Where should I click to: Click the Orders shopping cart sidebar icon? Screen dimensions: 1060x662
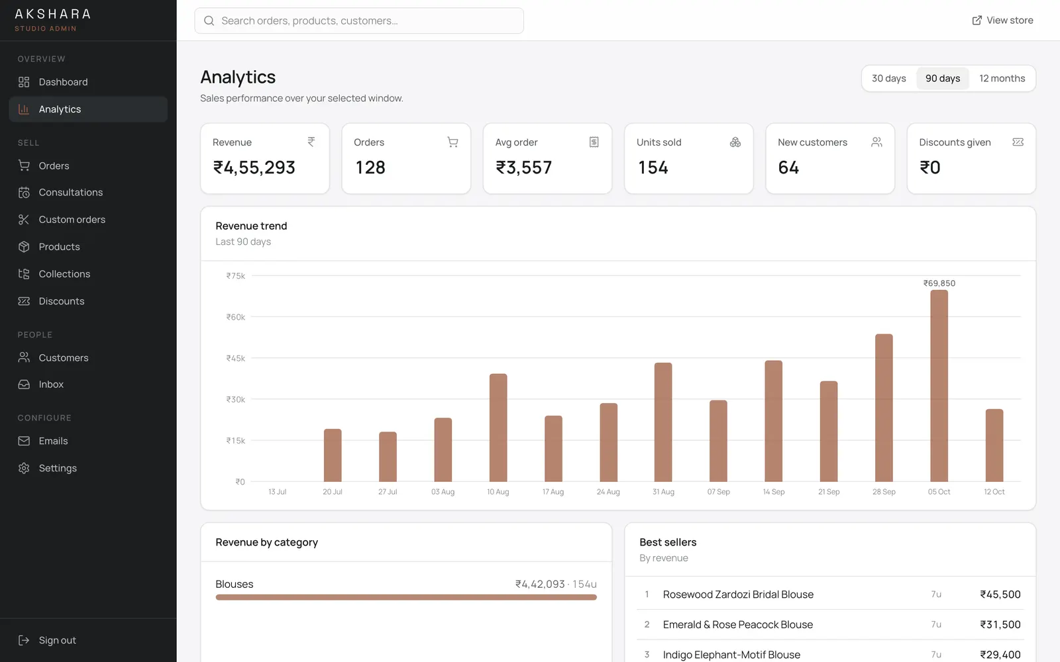tap(24, 165)
